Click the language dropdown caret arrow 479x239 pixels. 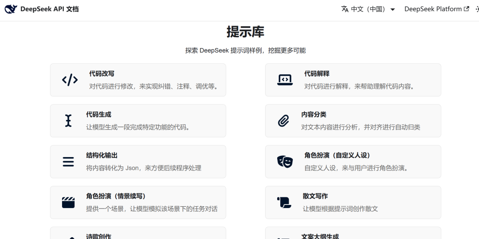(x=393, y=9)
